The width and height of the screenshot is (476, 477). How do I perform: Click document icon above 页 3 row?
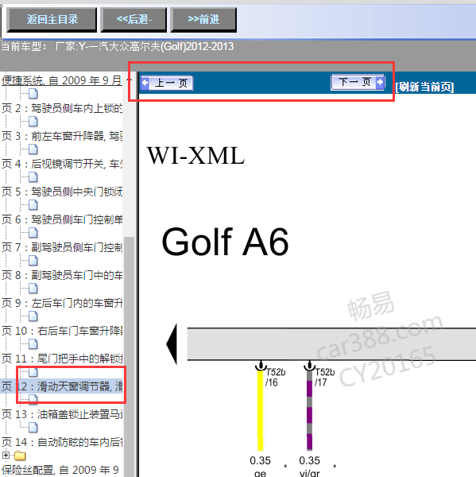[33, 122]
